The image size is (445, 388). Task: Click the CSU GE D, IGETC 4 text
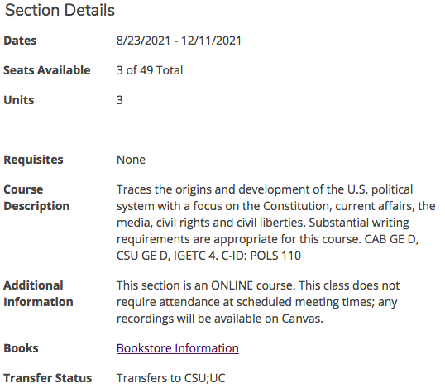click(167, 256)
